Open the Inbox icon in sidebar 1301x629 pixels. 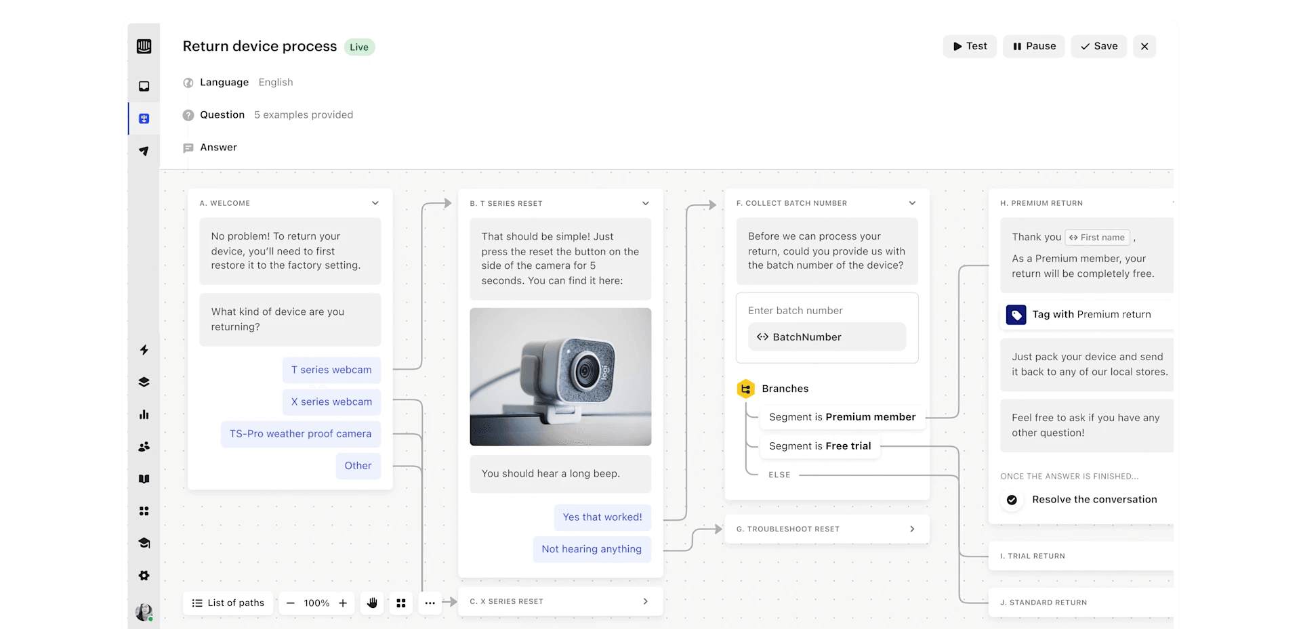(x=144, y=86)
